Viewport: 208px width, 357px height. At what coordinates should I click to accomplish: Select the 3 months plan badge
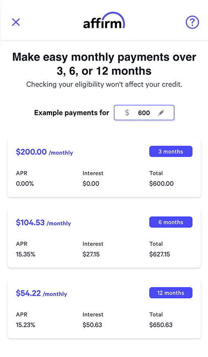coord(171,151)
